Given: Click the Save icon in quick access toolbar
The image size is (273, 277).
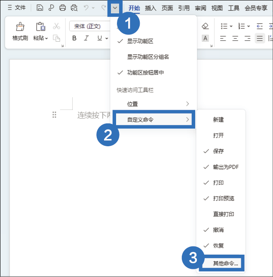Looking at the screenshot, I should pyautogui.click(x=40, y=7).
